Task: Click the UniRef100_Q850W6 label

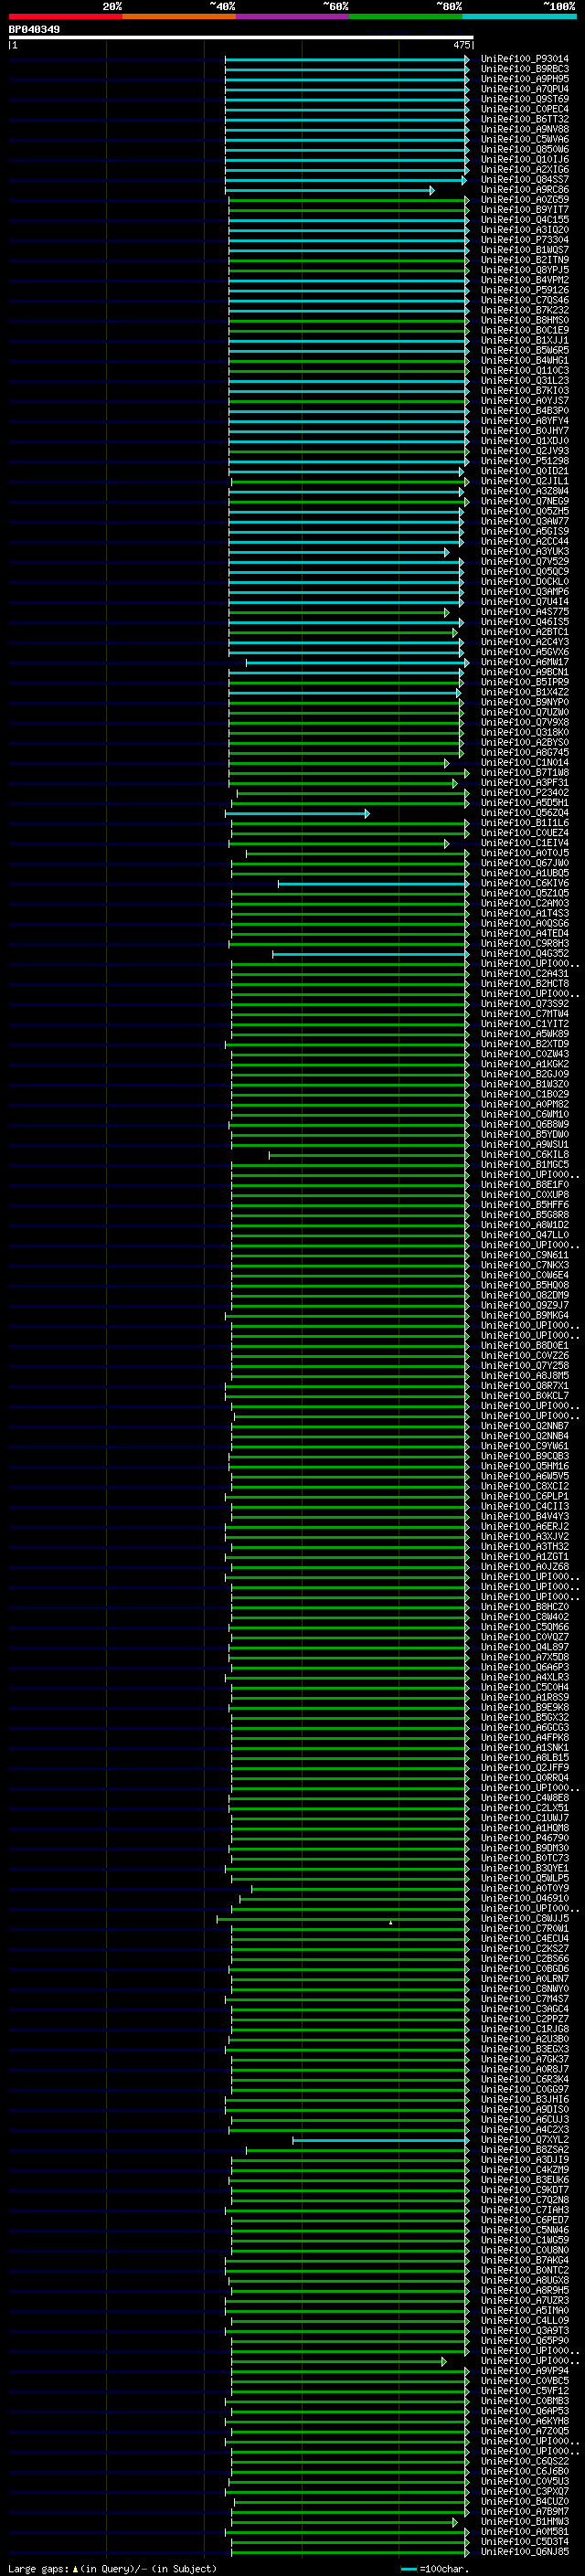Action: 524,149
